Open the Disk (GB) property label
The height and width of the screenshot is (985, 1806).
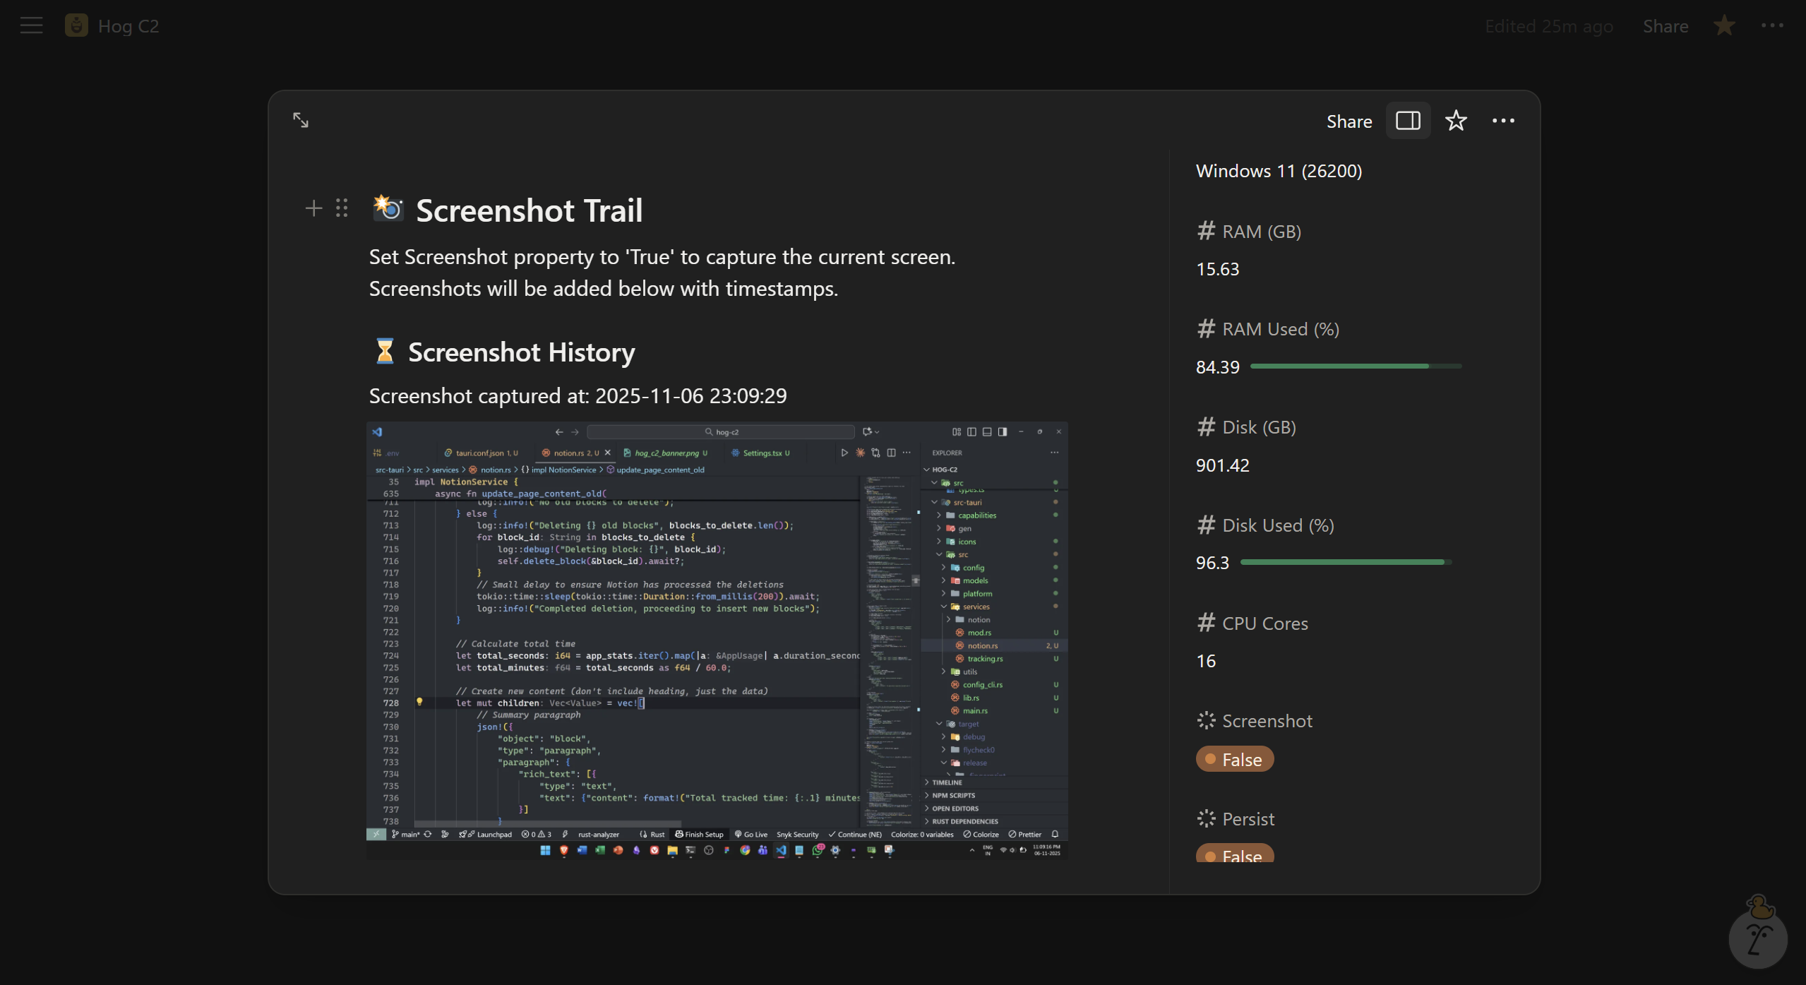[x=1259, y=427]
